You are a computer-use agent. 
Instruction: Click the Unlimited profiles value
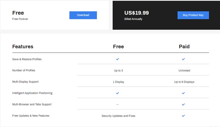tap(184, 71)
